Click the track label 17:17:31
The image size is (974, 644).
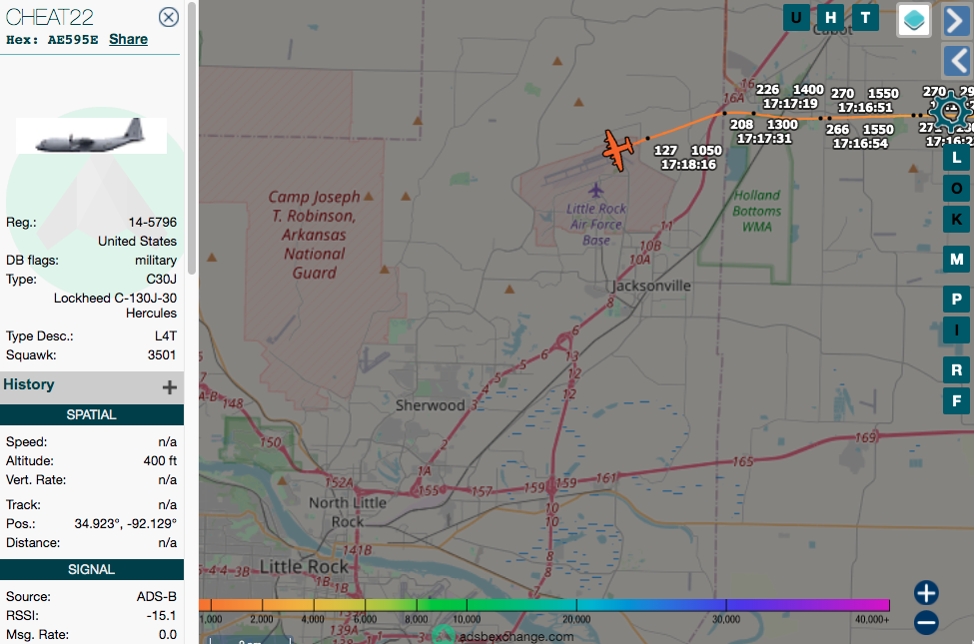point(764,139)
